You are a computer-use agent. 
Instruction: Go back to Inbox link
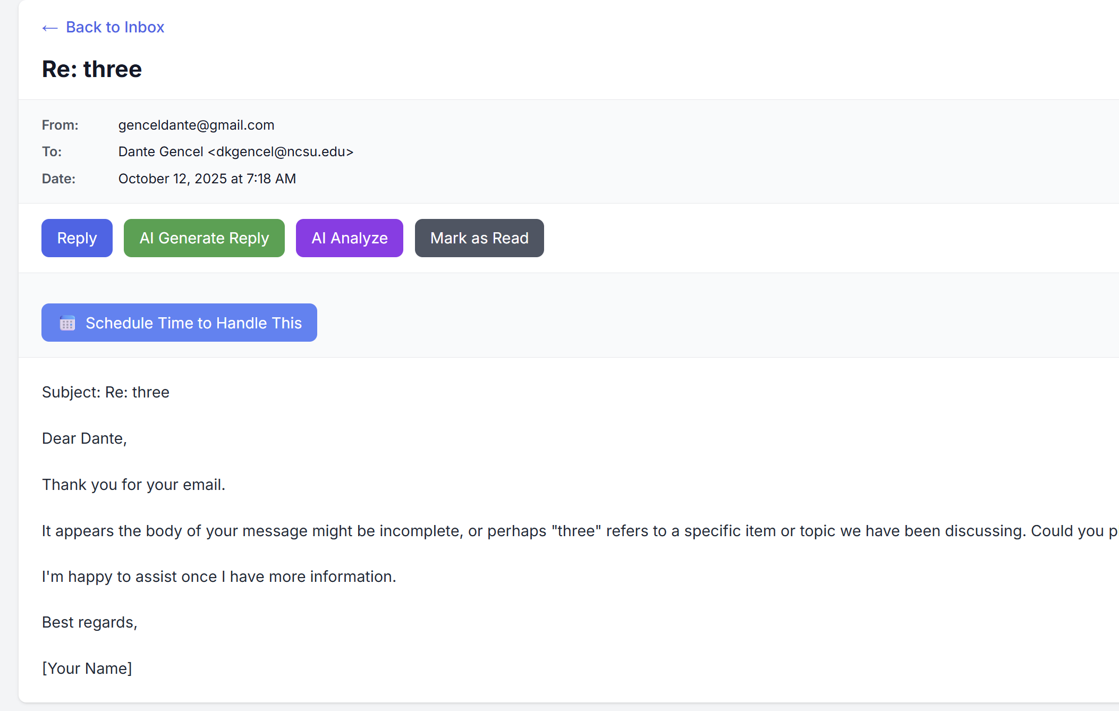115,27
